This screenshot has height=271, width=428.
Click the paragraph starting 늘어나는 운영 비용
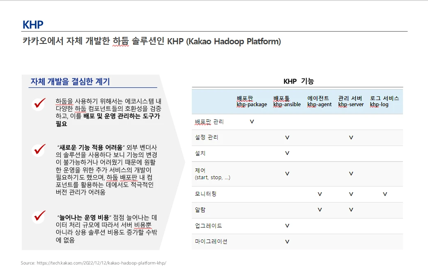point(106,228)
